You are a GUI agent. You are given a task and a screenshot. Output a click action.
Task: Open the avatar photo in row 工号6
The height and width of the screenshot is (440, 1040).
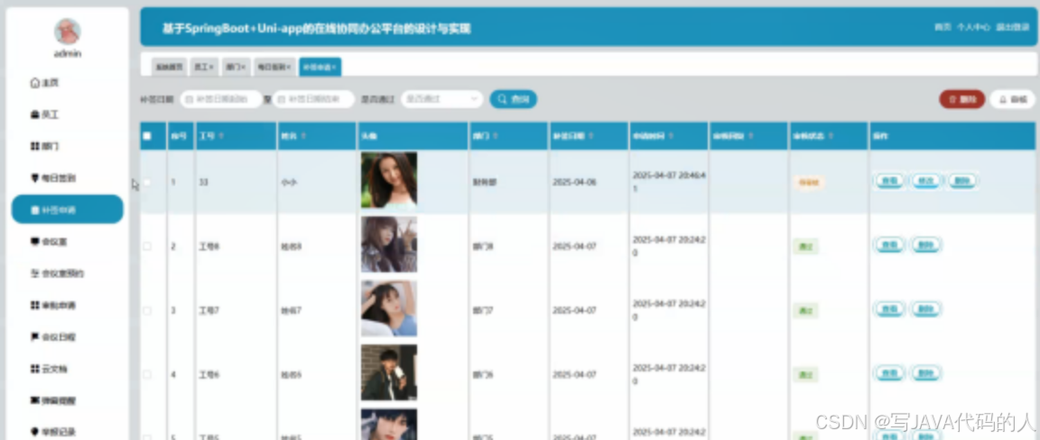[x=389, y=372]
